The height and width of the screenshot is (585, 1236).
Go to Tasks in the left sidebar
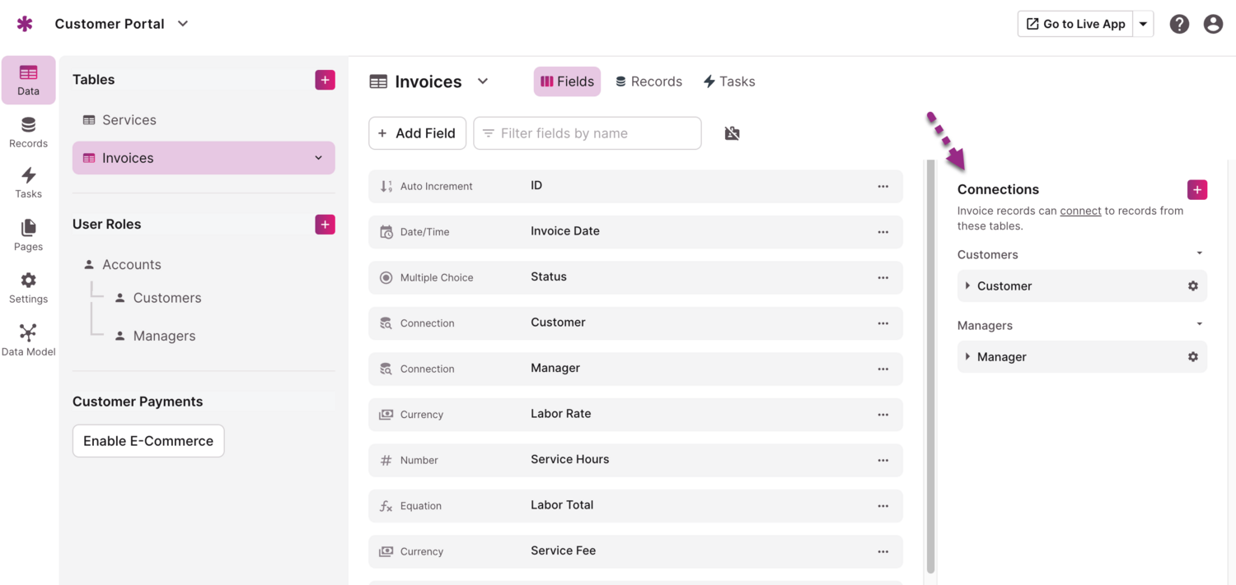point(28,183)
